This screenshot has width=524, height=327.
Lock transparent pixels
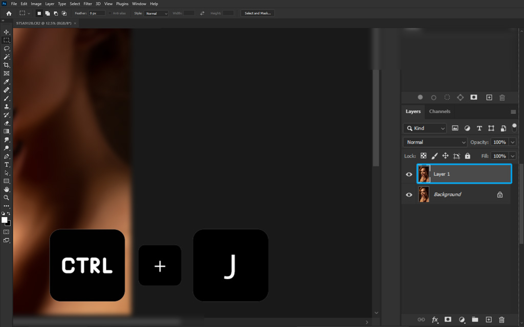coord(423,156)
